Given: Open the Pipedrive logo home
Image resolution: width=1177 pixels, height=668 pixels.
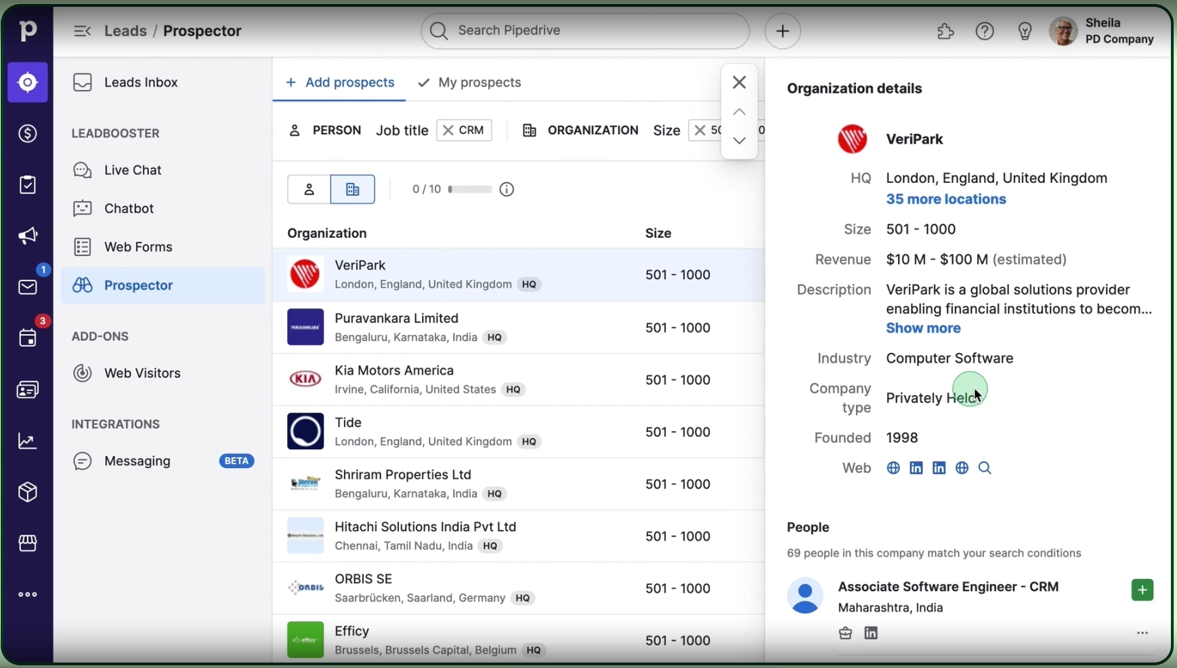Looking at the screenshot, I should (x=27, y=30).
